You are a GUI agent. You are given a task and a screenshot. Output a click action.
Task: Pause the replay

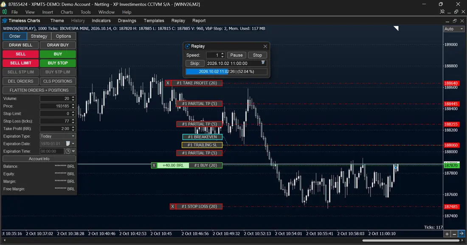[236, 55]
